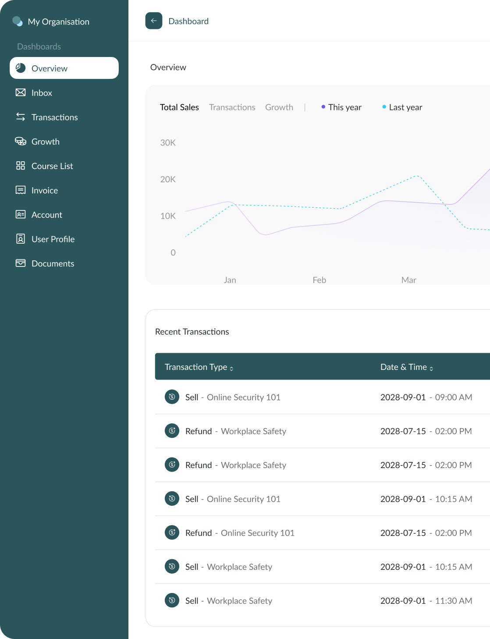The height and width of the screenshot is (639, 490).
Task: Click the Recent Transactions heading
Action: click(192, 332)
